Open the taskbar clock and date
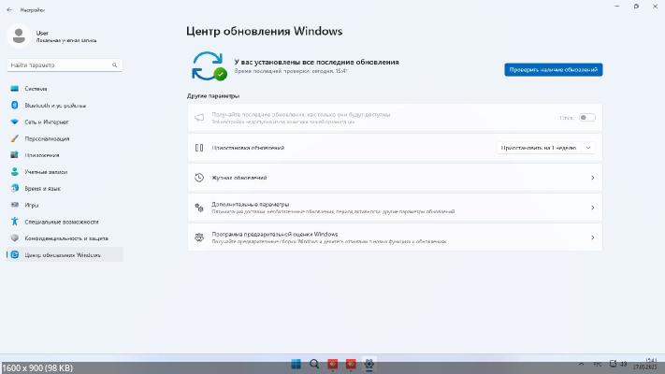This screenshot has width=665, height=374. point(645,364)
